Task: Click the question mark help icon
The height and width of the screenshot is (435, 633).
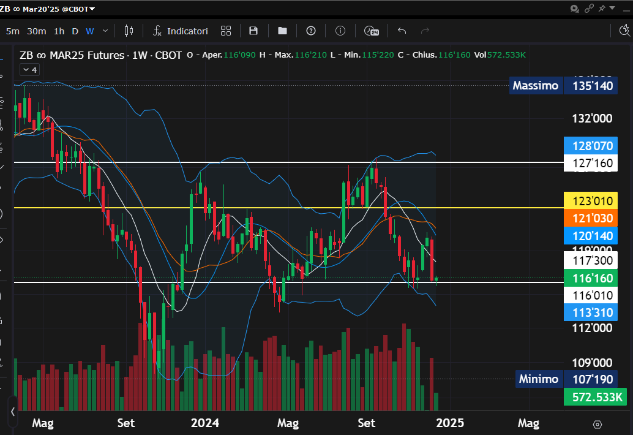Action: [x=311, y=31]
